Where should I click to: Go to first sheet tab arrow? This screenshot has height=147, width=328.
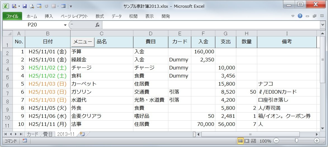5,134
